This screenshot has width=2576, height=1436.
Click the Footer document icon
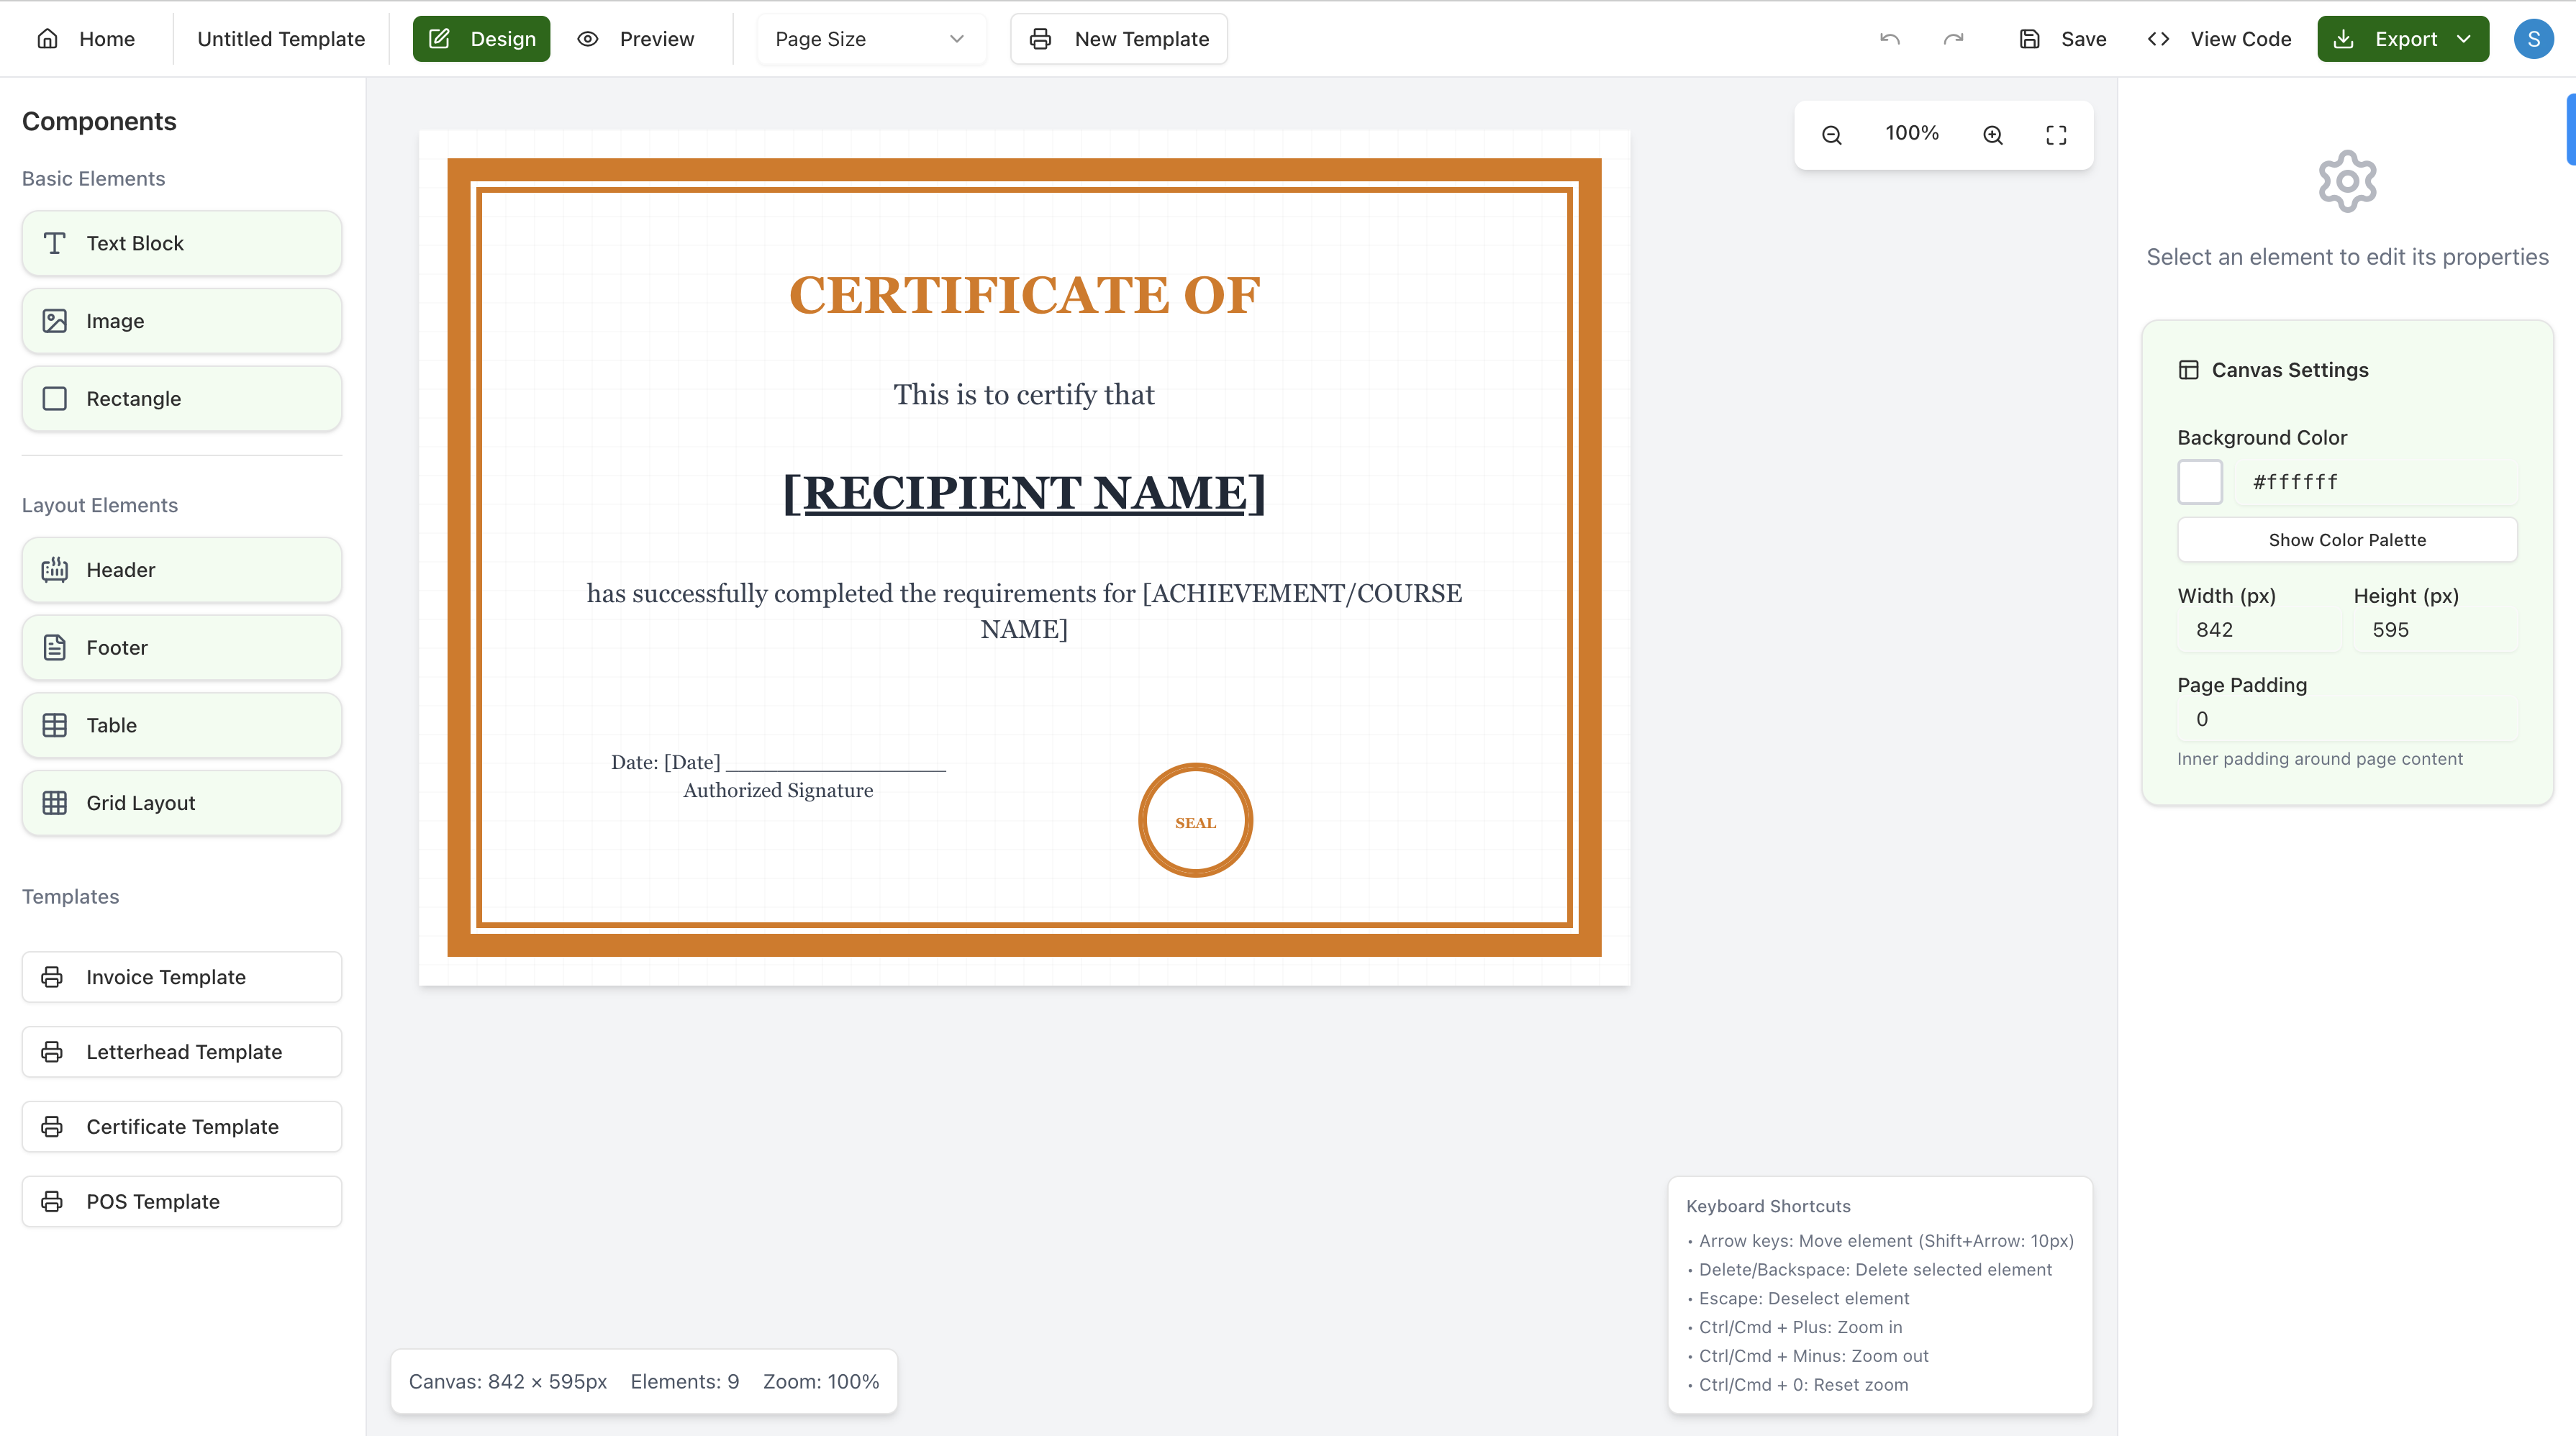[55, 648]
